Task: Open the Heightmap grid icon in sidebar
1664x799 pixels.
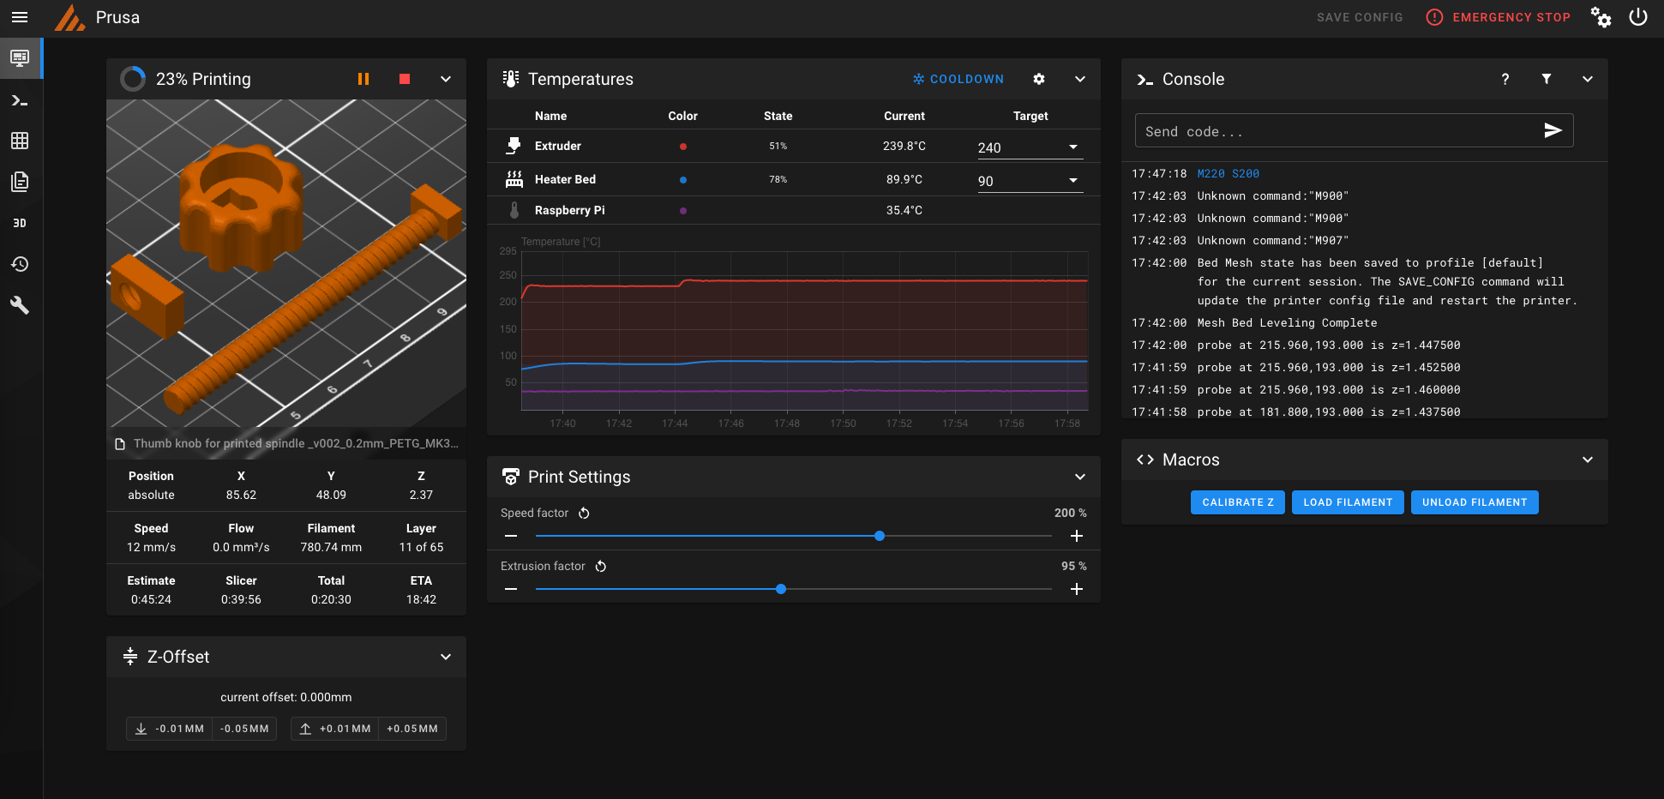Action: click(x=20, y=141)
